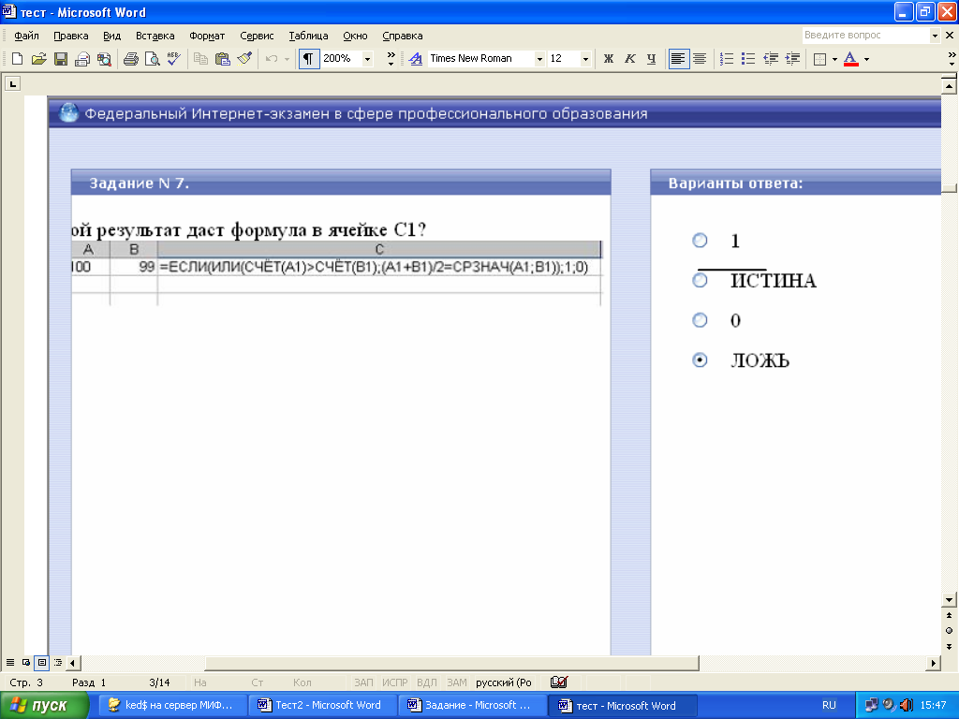The image size is (959, 719).
Task: Open permission or send-mail icon
Action: click(82, 59)
